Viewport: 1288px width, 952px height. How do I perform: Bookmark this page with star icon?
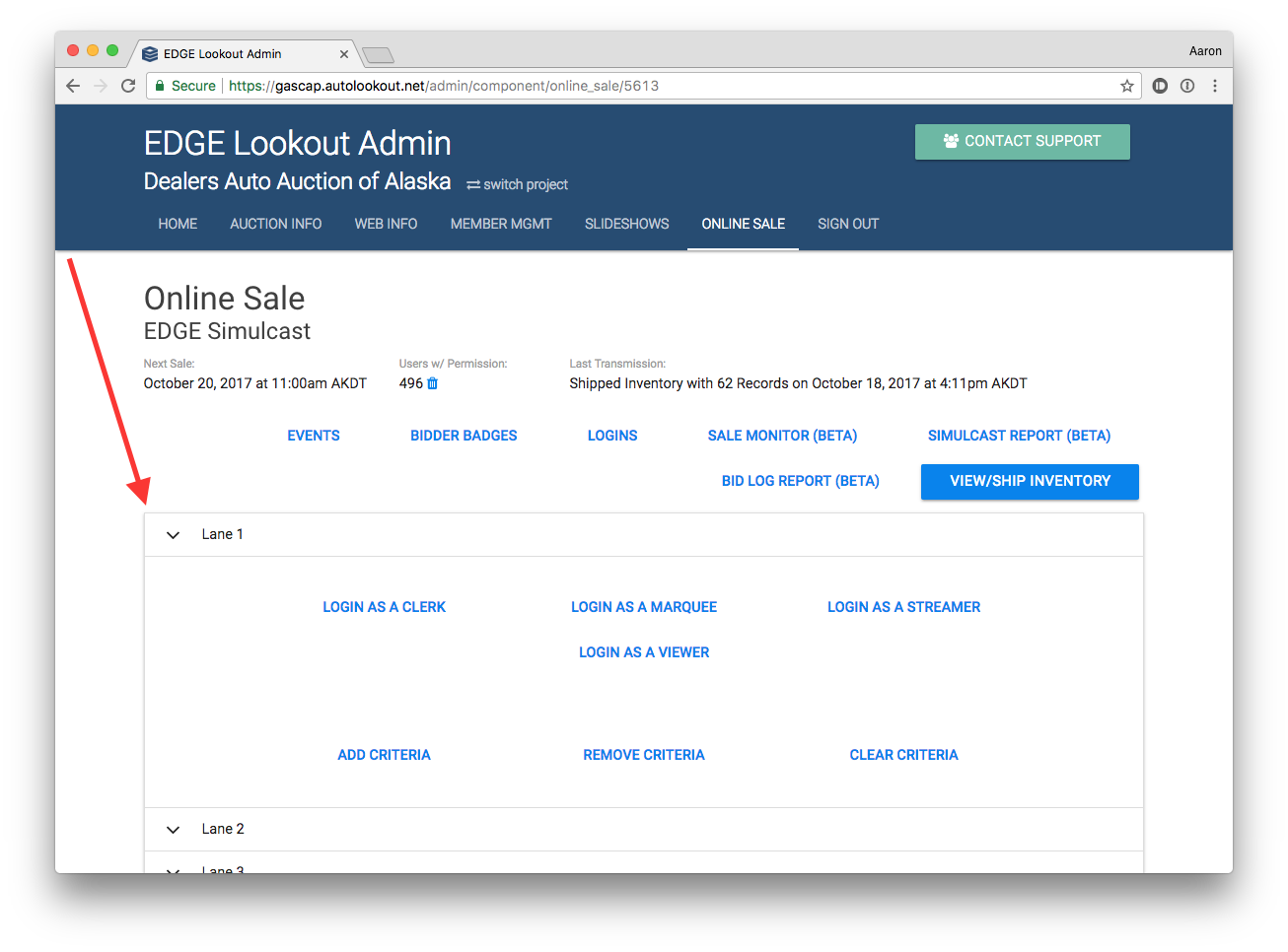[1127, 86]
